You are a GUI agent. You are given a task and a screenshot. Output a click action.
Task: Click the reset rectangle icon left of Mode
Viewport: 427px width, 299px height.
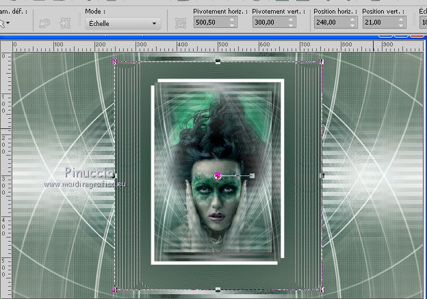(44, 23)
